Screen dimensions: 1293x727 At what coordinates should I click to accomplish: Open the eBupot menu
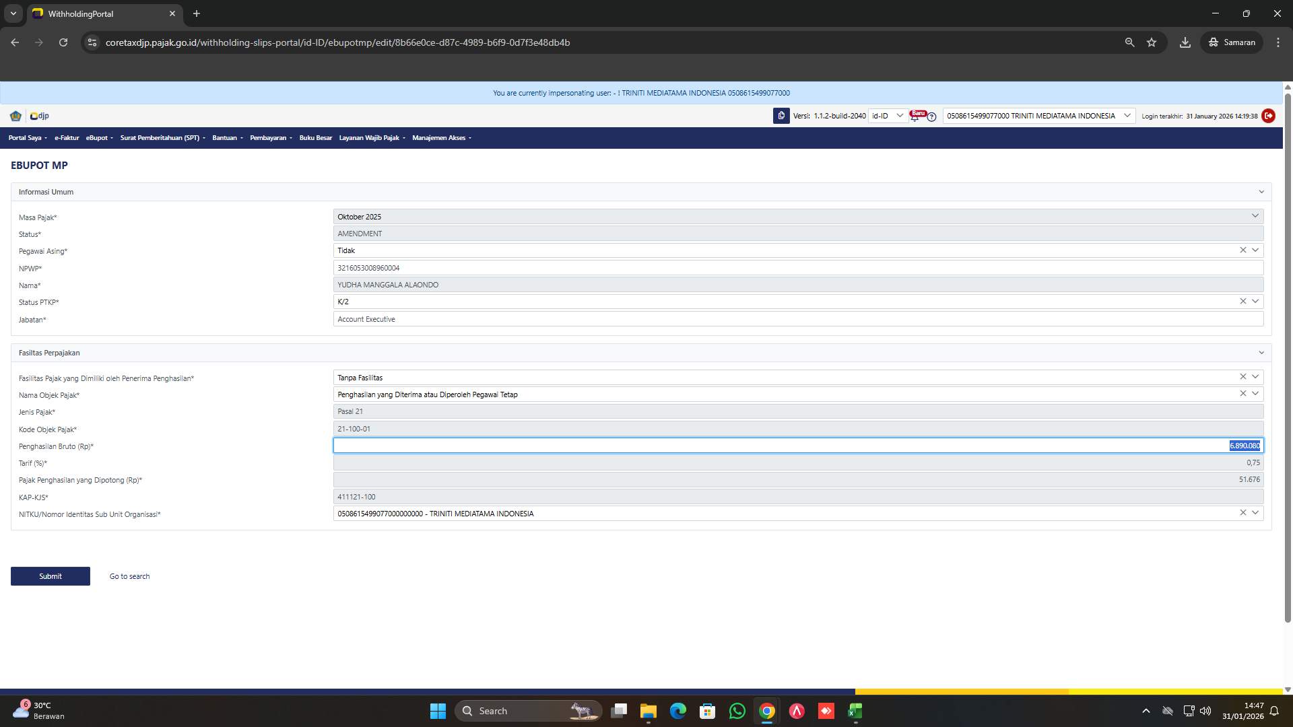coord(98,138)
